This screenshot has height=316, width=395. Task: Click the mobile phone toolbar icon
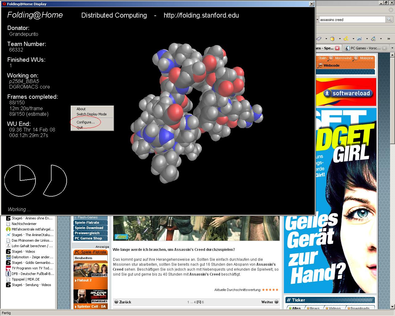pyautogui.click(x=373, y=39)
